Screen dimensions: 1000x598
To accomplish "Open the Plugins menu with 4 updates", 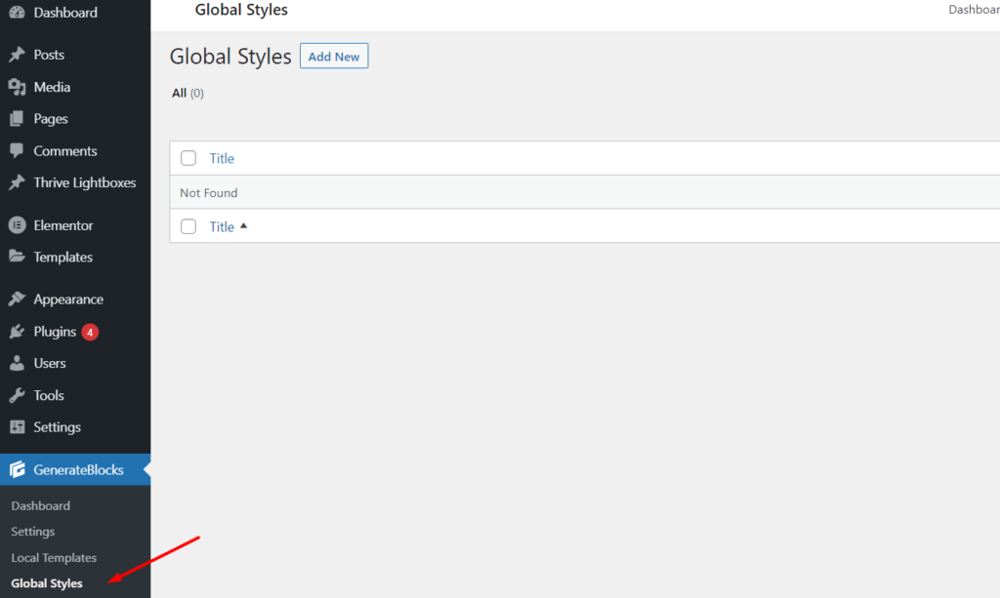I will [55, 332].
